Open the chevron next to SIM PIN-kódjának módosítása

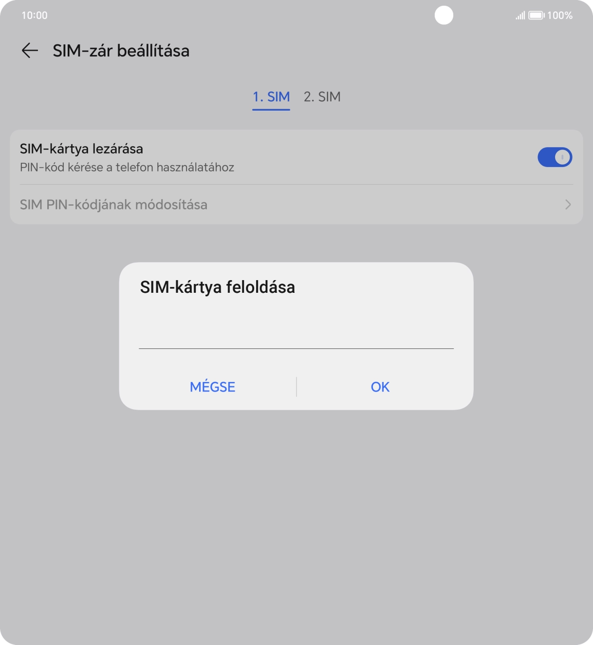(568, 205)
